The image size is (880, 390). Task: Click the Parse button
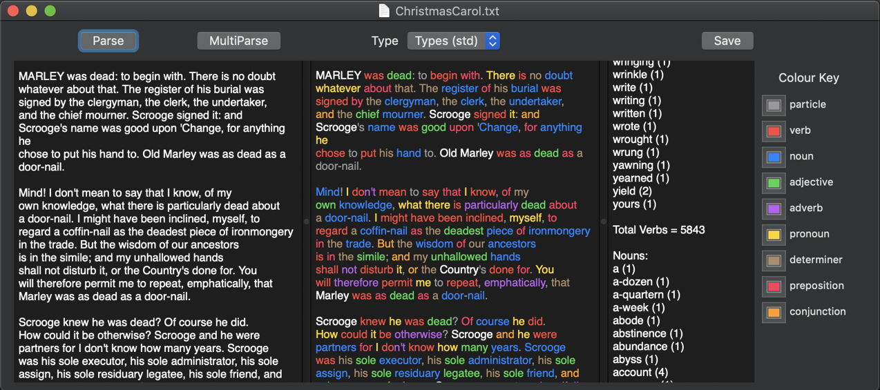tap(108, 41)
